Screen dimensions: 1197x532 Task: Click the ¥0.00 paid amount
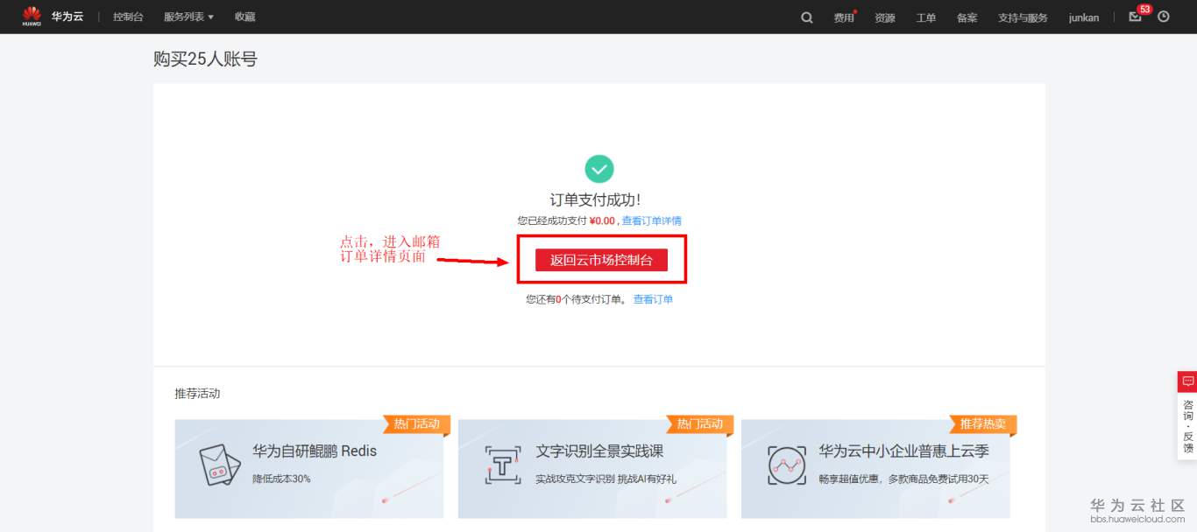pos(603,220)
